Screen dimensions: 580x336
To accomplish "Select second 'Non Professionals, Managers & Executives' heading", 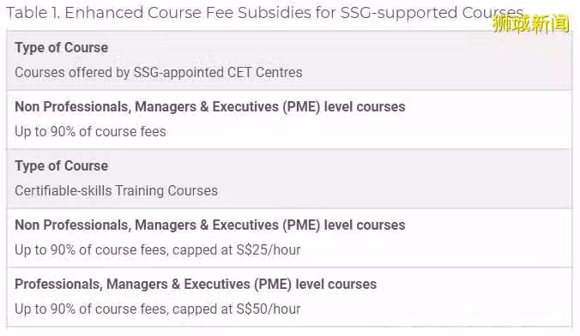I will coord(210,225).
